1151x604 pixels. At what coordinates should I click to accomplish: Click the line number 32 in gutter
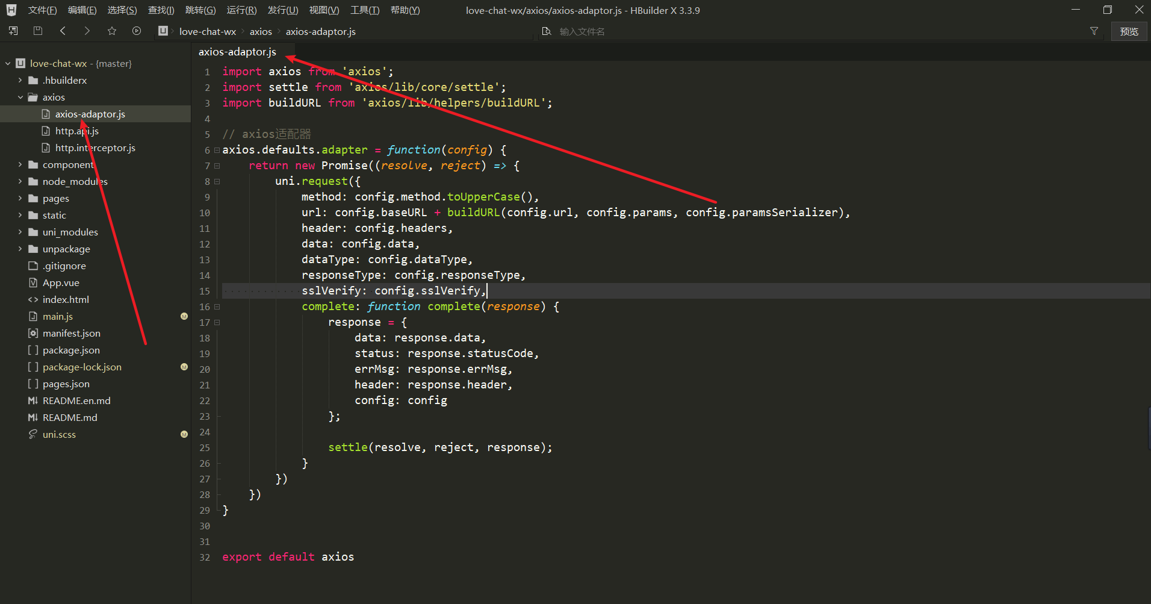[205, 557]
